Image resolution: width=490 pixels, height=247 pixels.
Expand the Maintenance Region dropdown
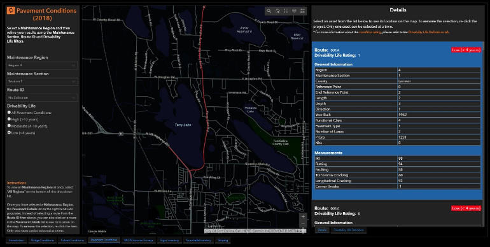click(x=42, y=66)
